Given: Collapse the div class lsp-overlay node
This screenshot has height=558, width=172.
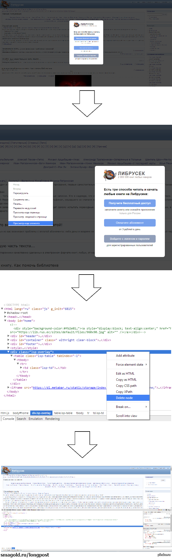Looking at the screenshot, I should point(8,352).
